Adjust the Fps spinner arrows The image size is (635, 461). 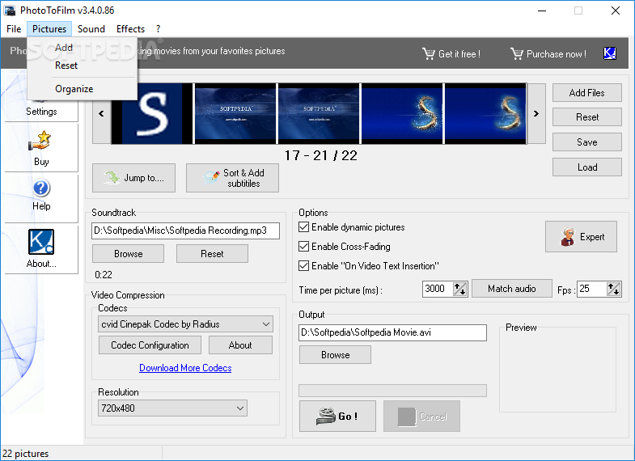click(x=614, y=289)
